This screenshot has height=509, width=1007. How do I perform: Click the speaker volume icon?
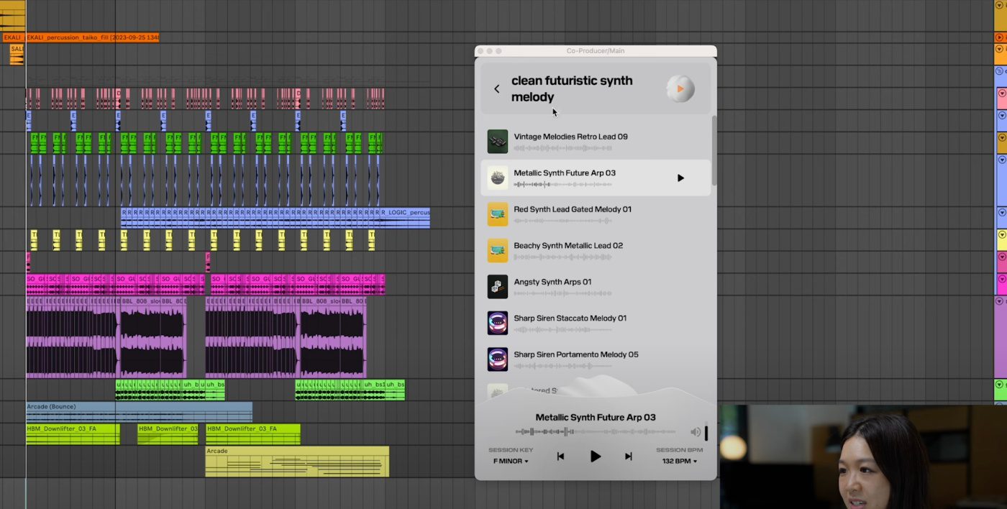[x=695, y=432]
